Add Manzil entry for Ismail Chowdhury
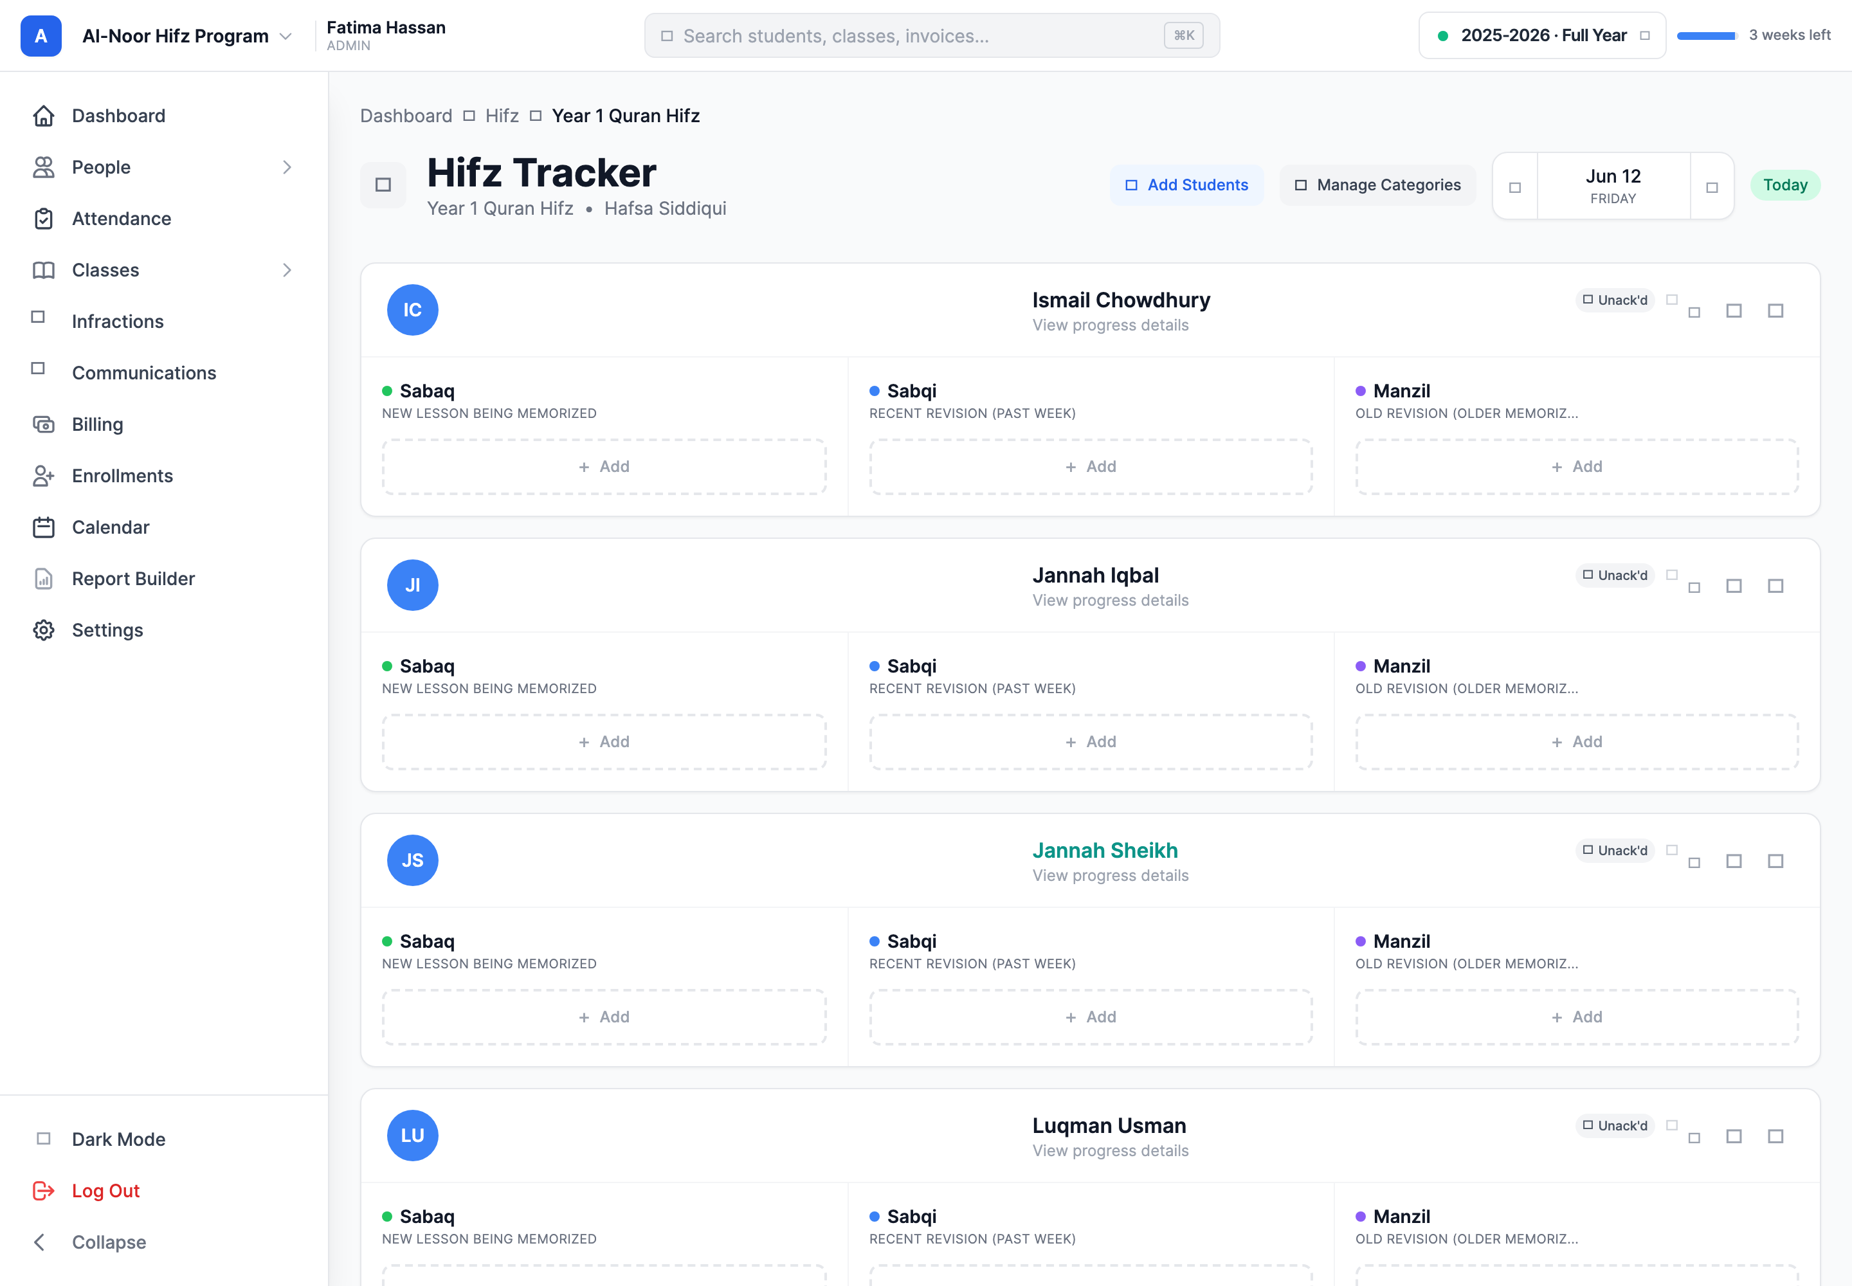The image size is (1852, 1286). (1577, 467)
